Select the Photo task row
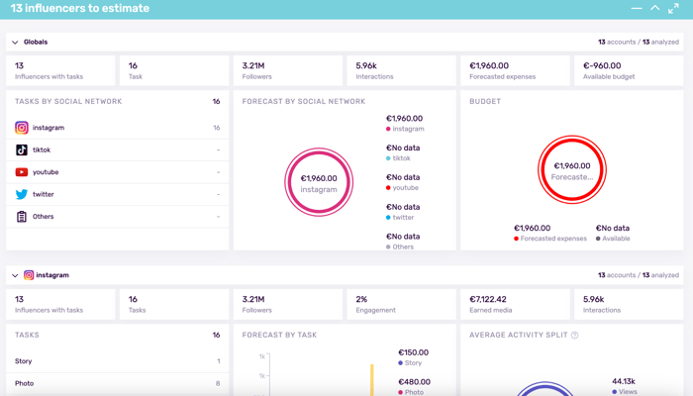The height and width of the screenshot is (396, 693). (x=117, y=383)
